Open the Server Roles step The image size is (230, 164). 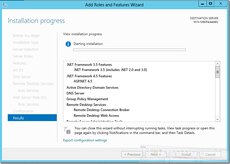23,56
